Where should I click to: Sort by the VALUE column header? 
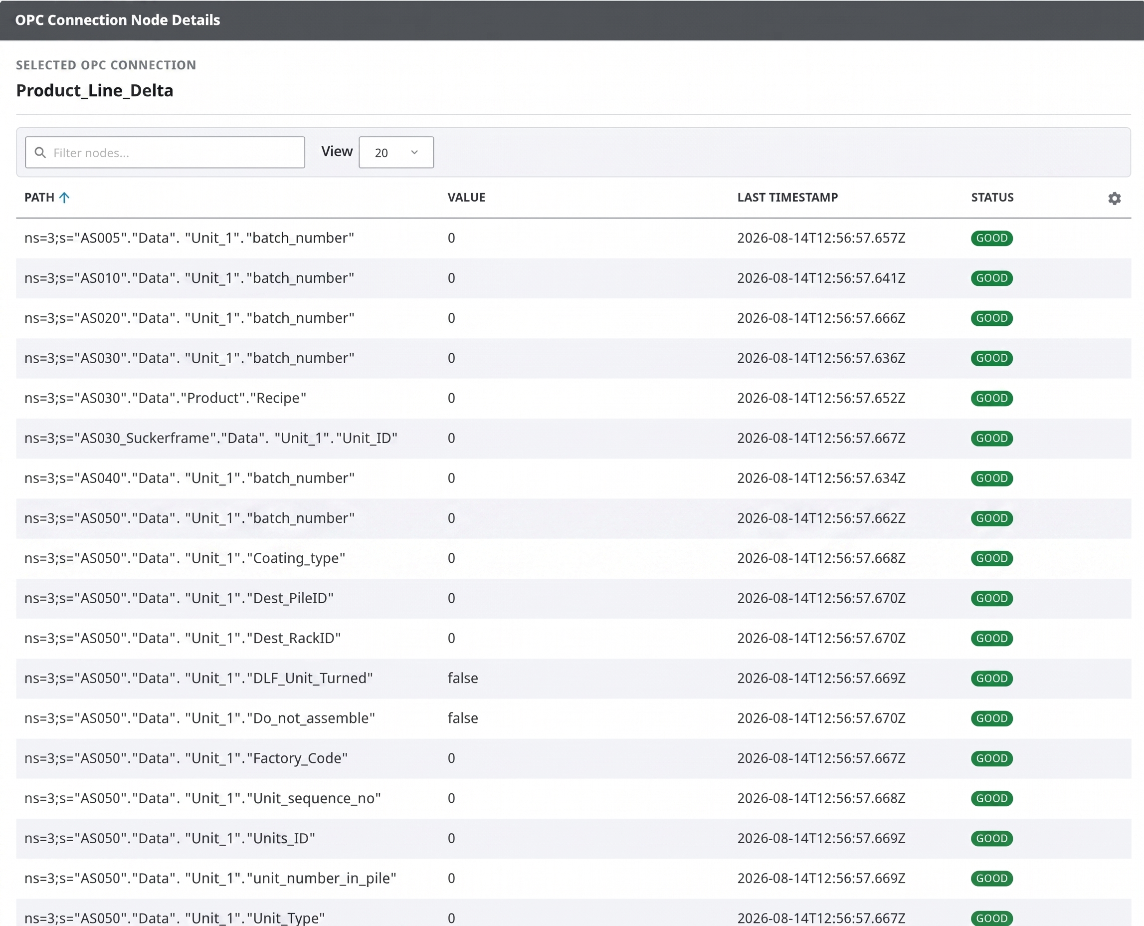(466, 198)
